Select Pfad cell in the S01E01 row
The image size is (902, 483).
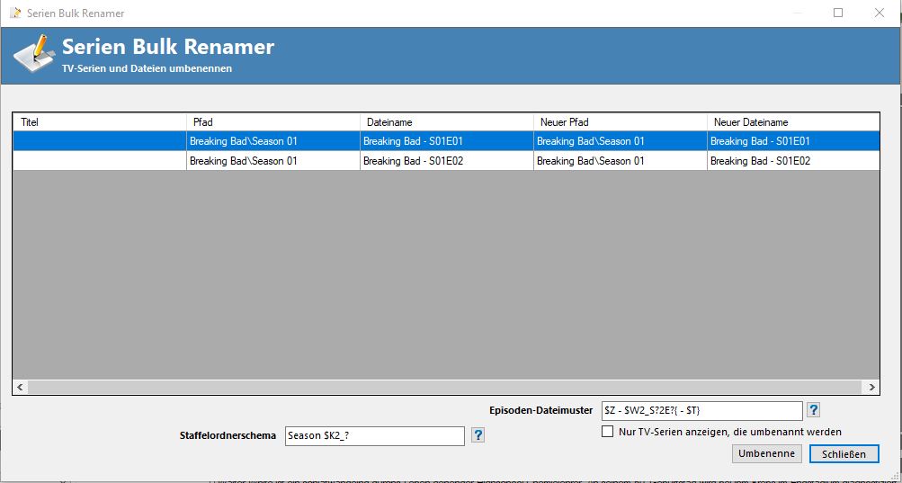[273, 141]
